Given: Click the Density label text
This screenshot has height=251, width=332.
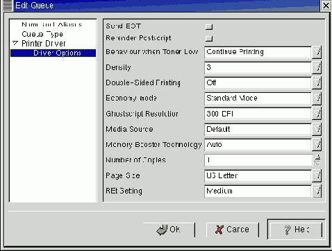Looking at the screenshot, I should coord(118,67).
